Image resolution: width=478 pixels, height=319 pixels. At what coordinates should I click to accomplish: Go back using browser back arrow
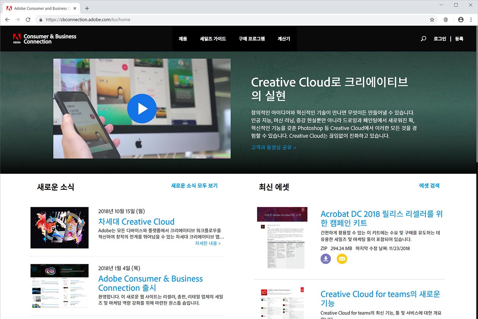pyautogui.click(x=7, y=20)
